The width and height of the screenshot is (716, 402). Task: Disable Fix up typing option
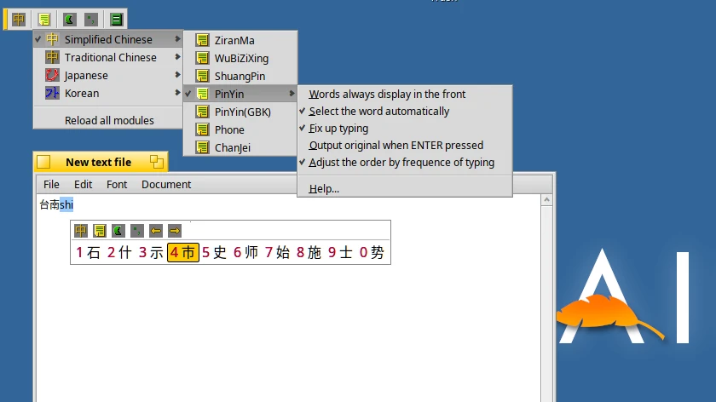(x=338, y=129)
